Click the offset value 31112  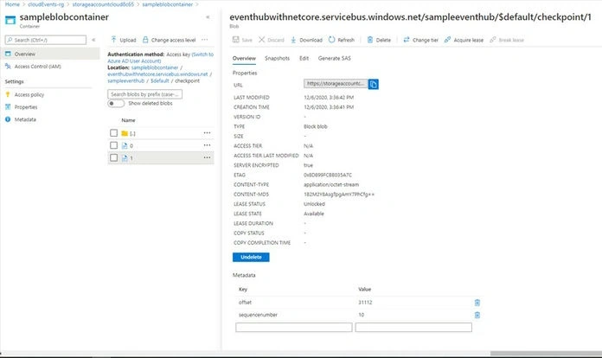(x=365, y=303)
